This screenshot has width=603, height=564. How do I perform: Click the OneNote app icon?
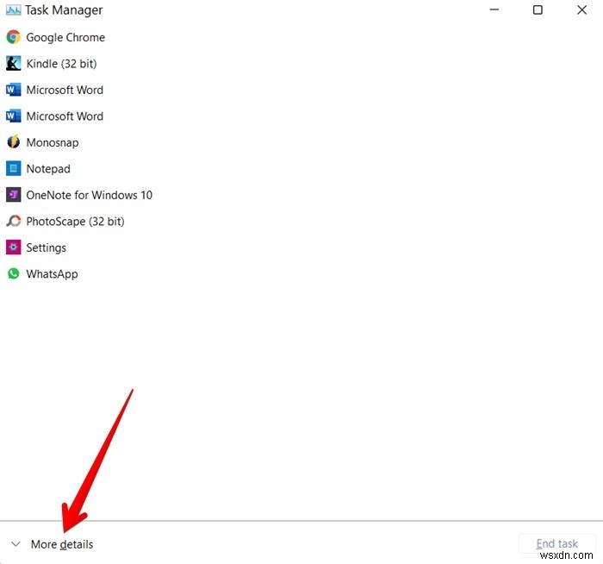point(14,195)
